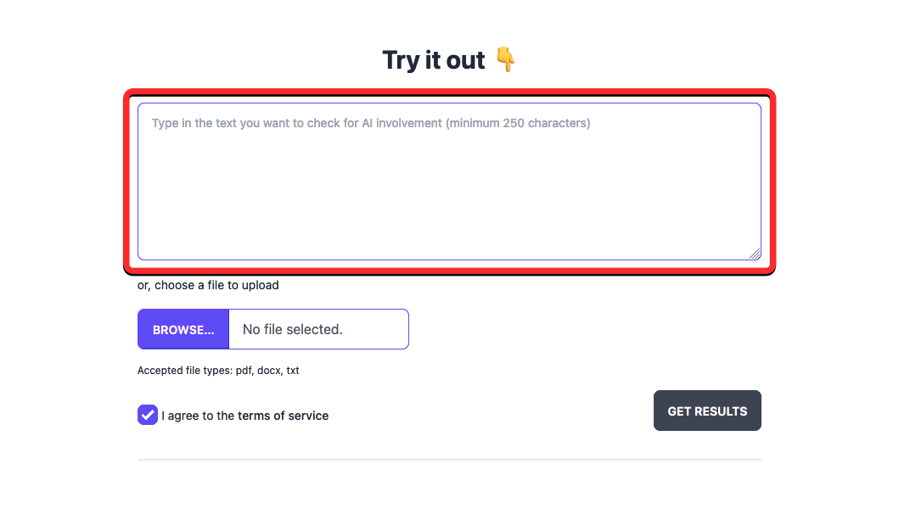Click the pointing-down hand emoji
This screenshot has width=899, height=514.
pos(505,60)
